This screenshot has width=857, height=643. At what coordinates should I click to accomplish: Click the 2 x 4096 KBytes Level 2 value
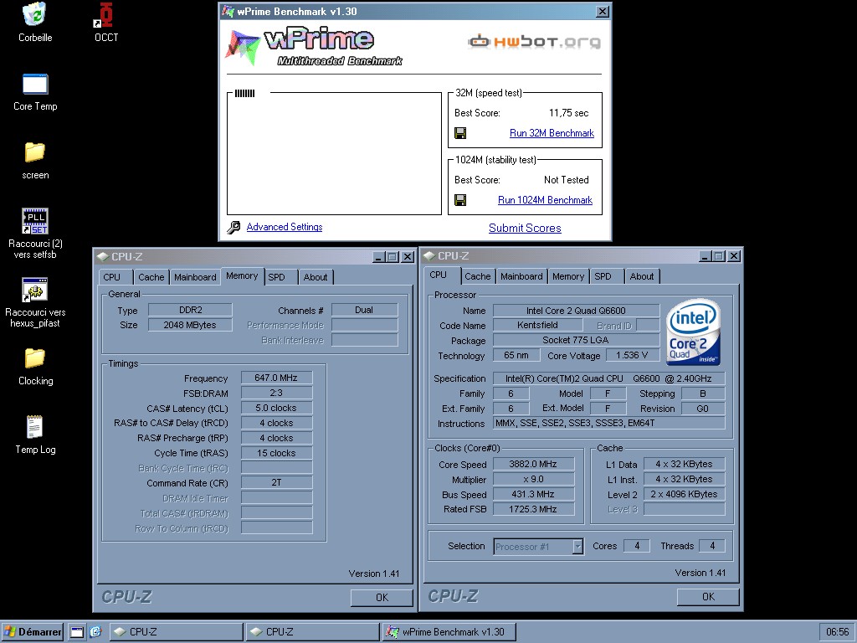pos(685,494)
